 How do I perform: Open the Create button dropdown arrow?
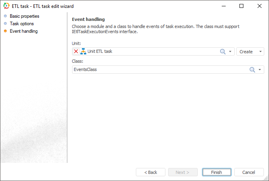[260, 52]
